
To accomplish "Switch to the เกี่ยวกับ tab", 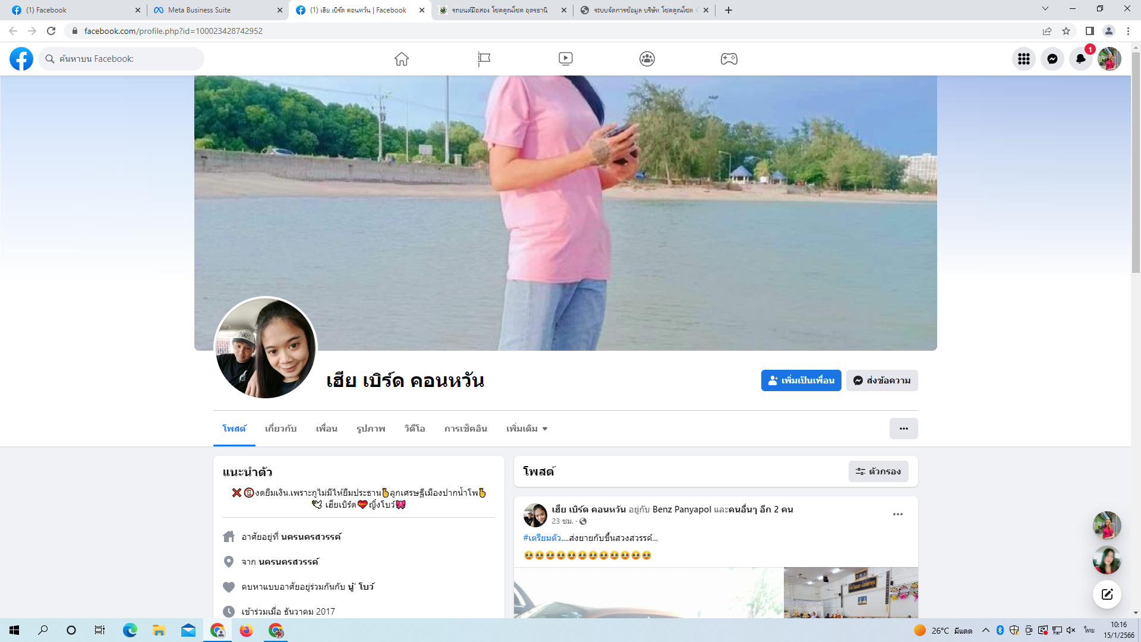I will tap(280, 429).
